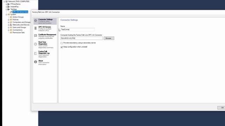225x126 pixels.
Task: Click the Computers and Groups folder icon
Action: click(11, 22)
